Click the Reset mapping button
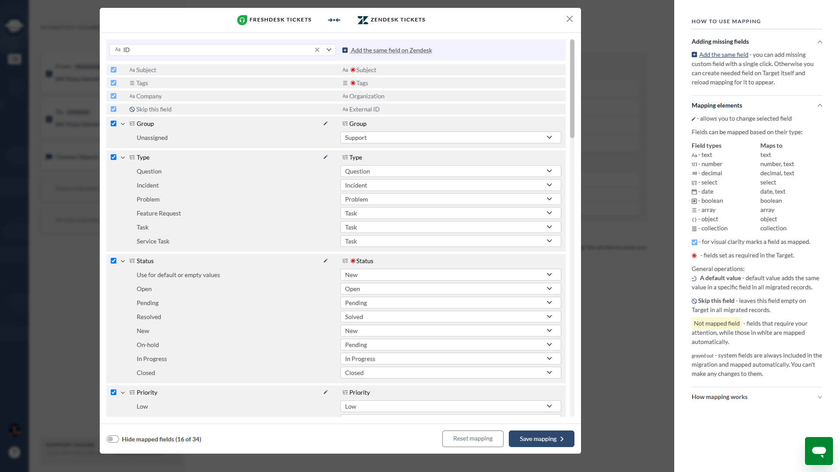Image resolution: width=840 pixels, height=472 pixels. pyautogui.click(x=472, y=438)
